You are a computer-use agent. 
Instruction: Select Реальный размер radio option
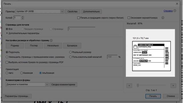(70, 52)
